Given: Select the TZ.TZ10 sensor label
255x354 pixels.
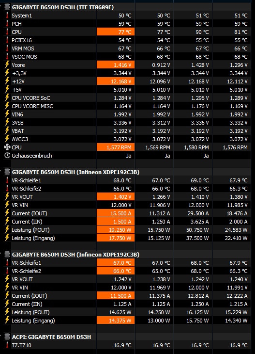Looking at the screenshot, I should point(21,345).
